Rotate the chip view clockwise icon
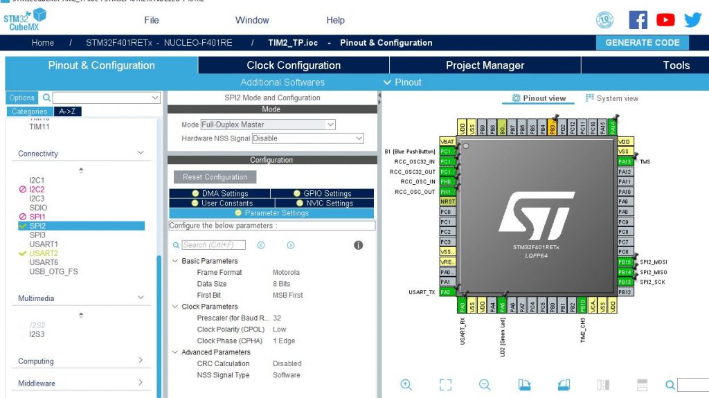This screenshot has height=398, width=709. 524,384
